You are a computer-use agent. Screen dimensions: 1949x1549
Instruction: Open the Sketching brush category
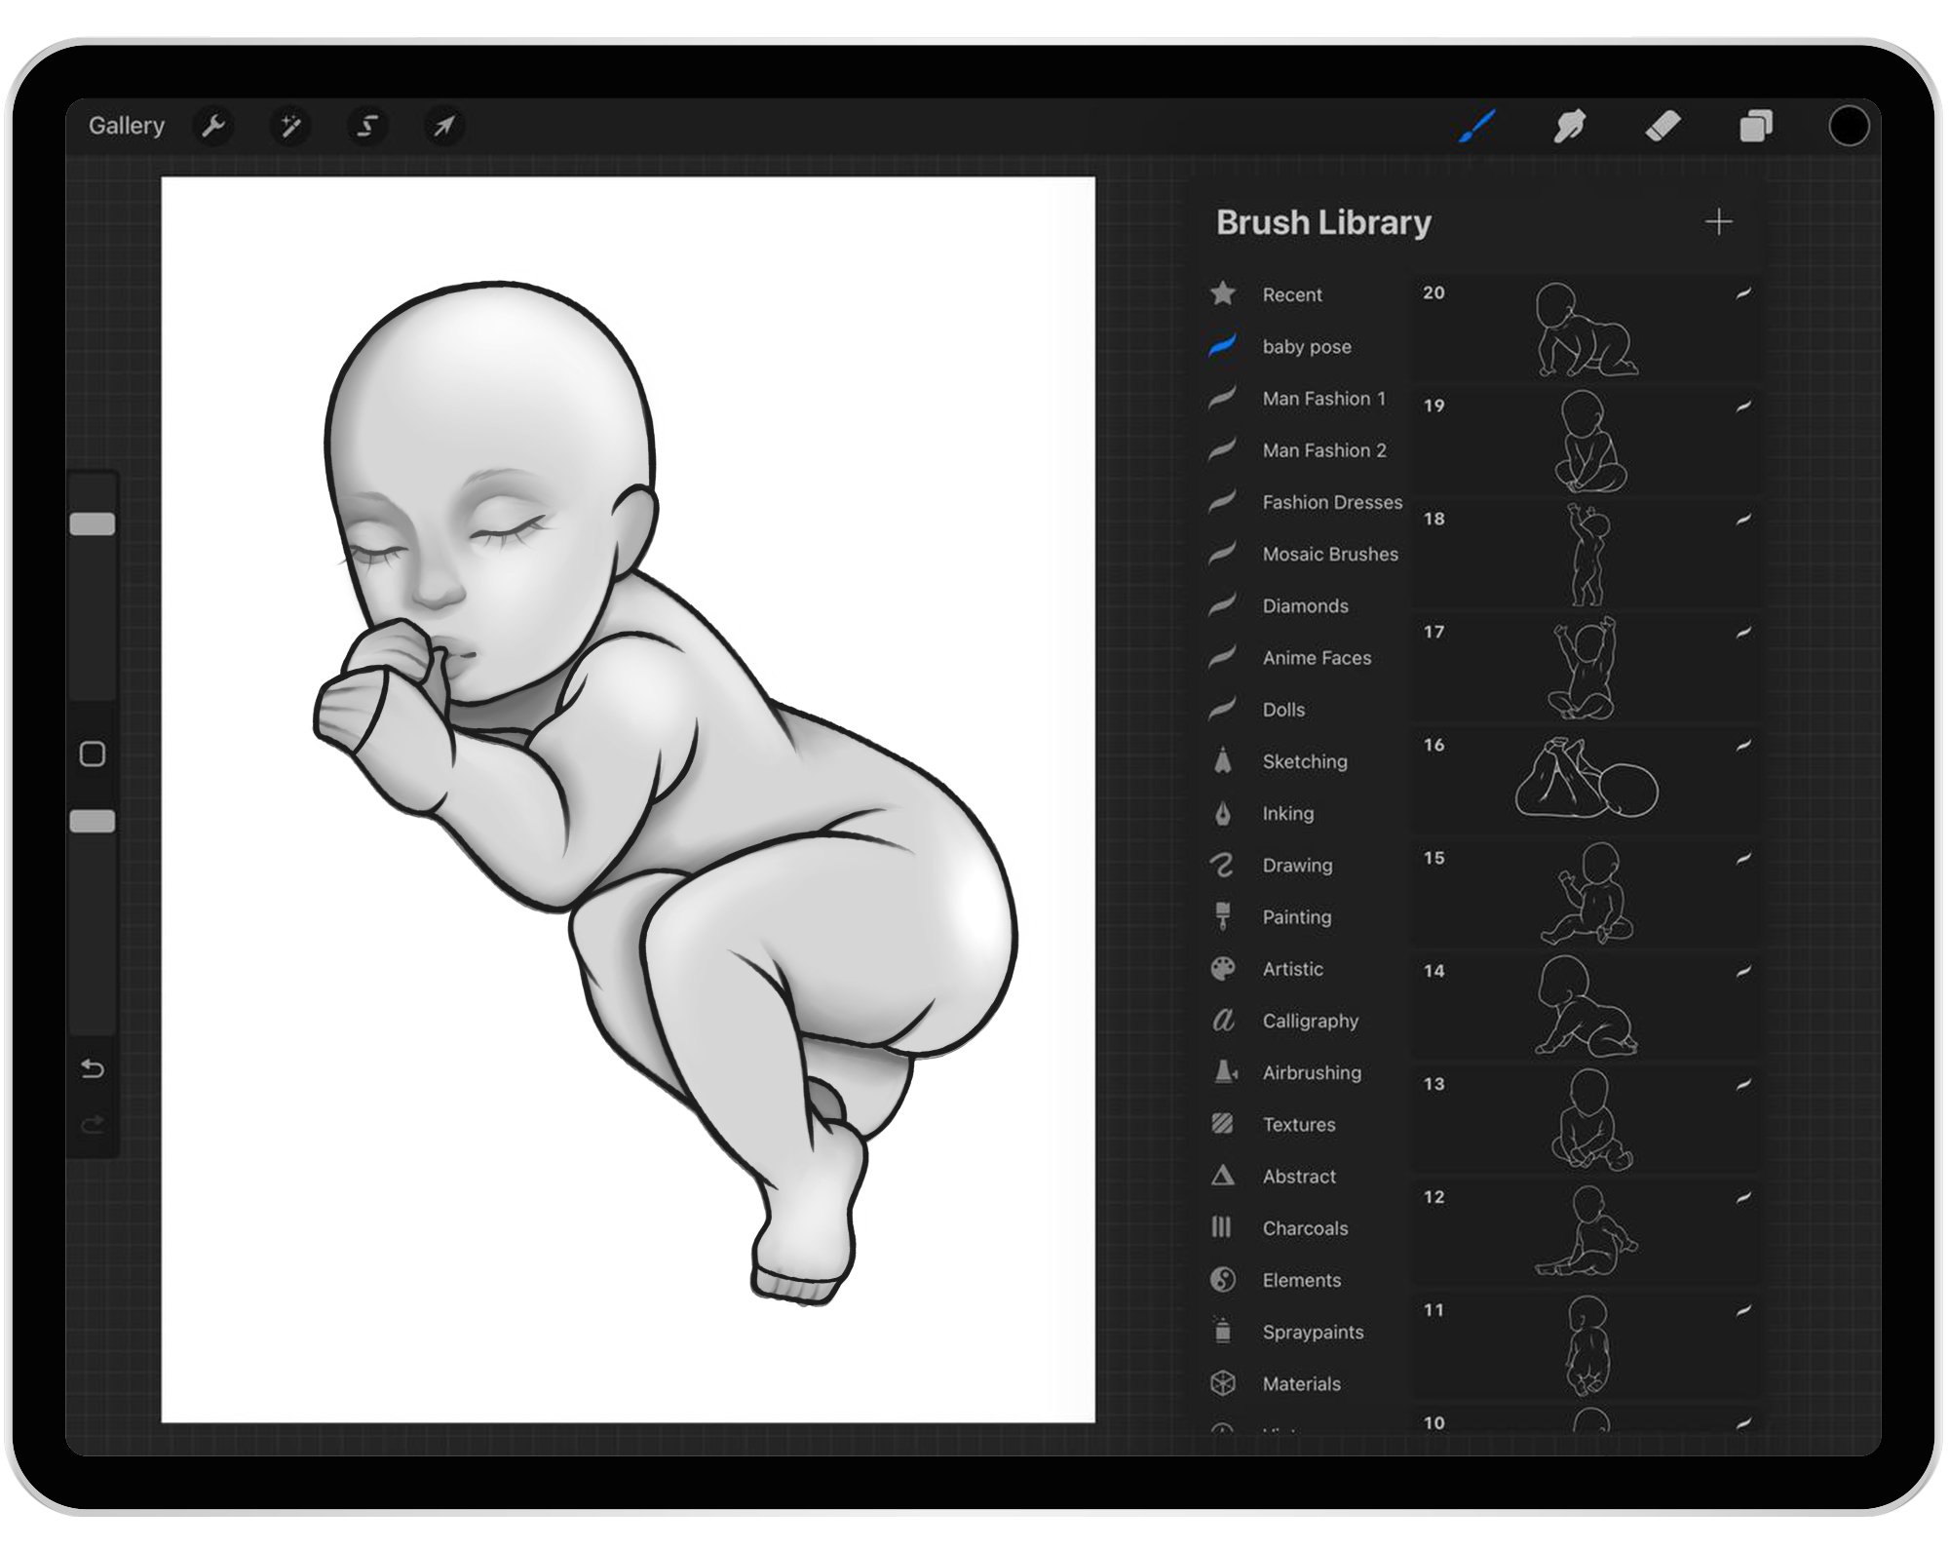tap(1304, 761)
